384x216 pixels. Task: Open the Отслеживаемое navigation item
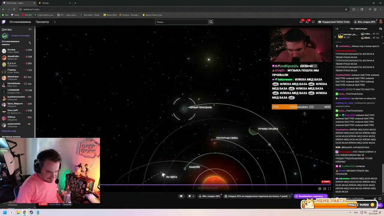tap(20, 22)
